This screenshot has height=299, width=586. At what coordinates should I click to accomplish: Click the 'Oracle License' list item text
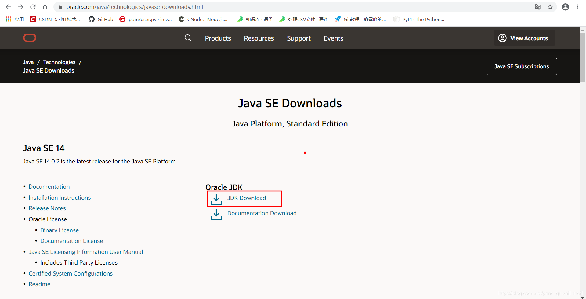coord(48,219)
